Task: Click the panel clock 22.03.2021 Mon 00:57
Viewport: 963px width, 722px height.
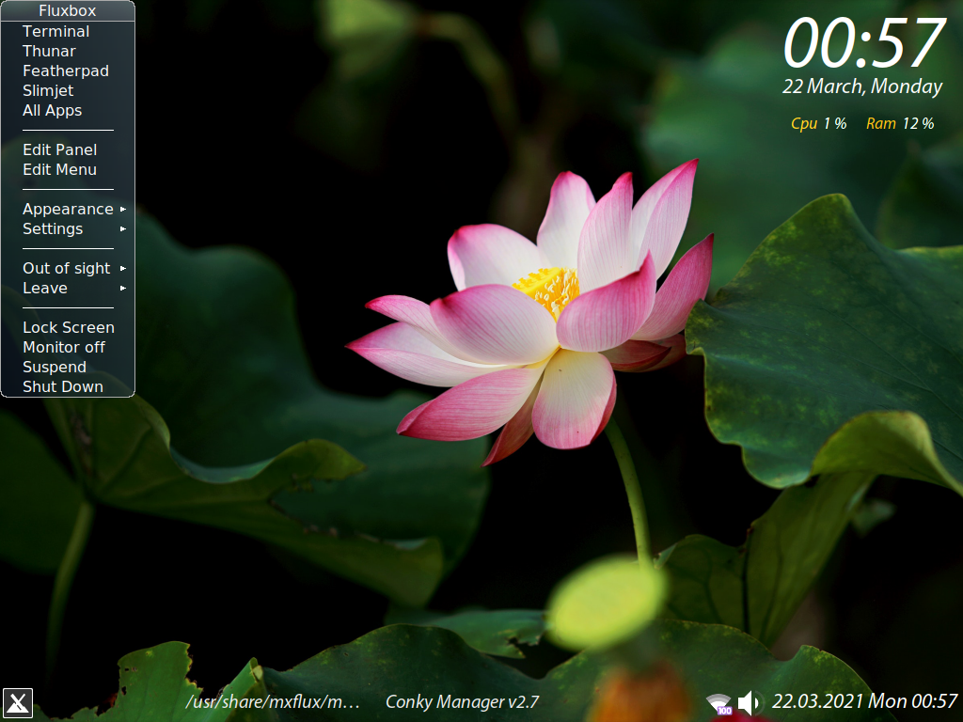Action: click(864, 701)
